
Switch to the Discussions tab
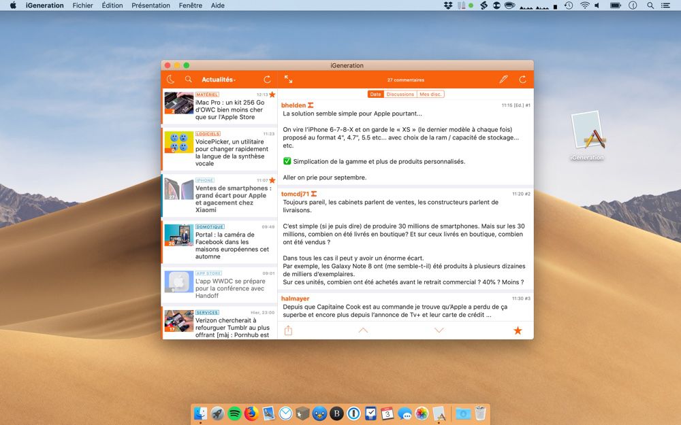click(400, 94)
